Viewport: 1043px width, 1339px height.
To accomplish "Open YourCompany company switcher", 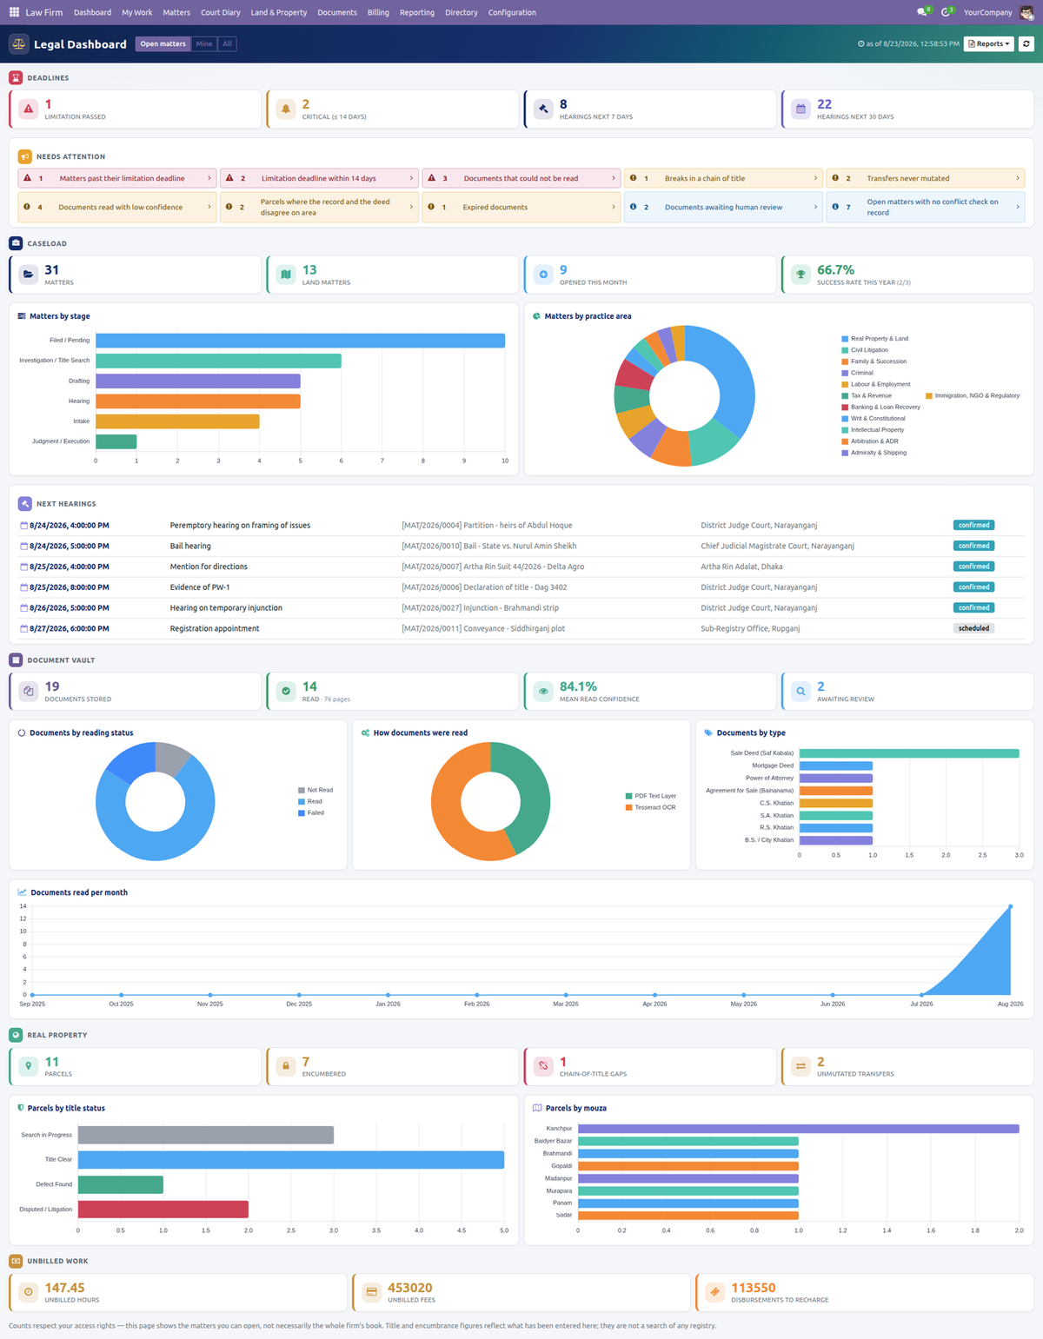I will 987,12.
